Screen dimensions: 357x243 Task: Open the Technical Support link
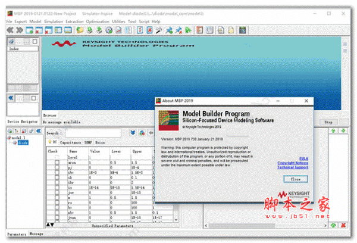293,167
